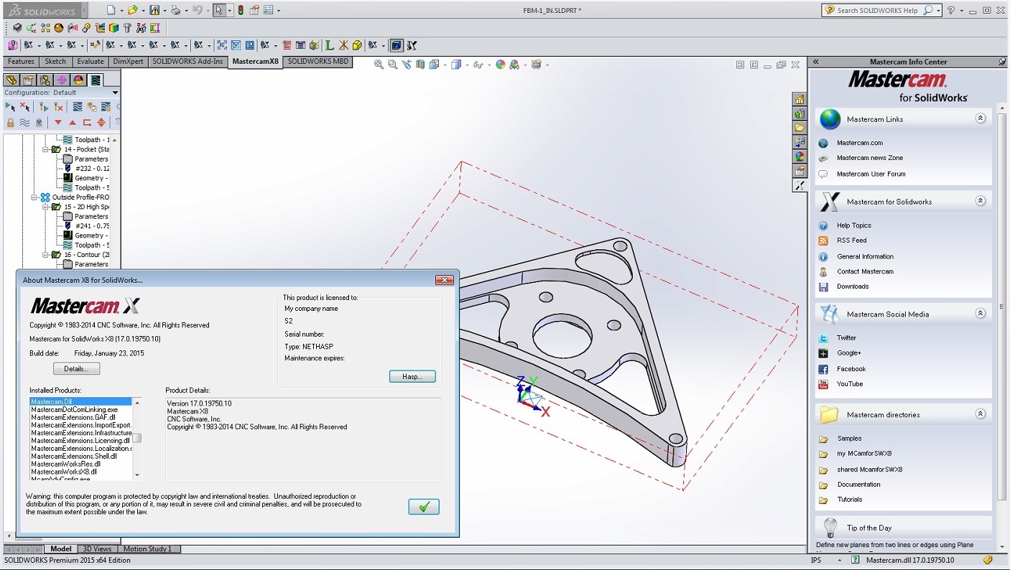
Task: Click the RSS Feed orange icon
Action: (823, 240)
